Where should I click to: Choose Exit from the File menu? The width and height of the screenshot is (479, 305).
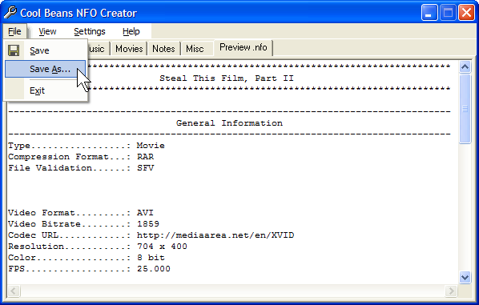pos(45,90)
